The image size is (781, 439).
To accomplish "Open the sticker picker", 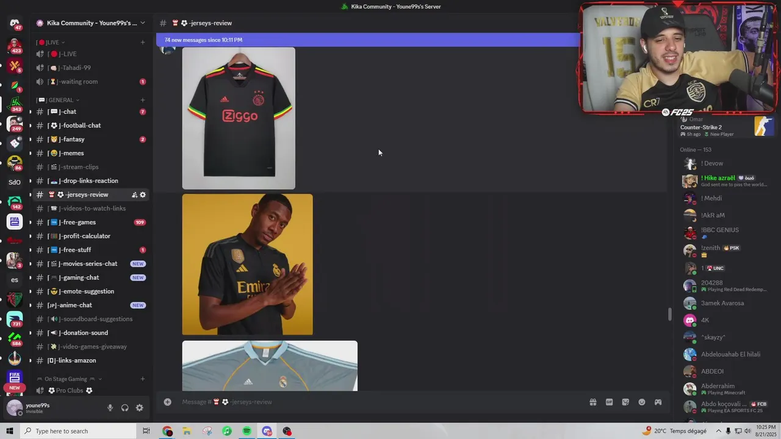I will pos(625,402).
